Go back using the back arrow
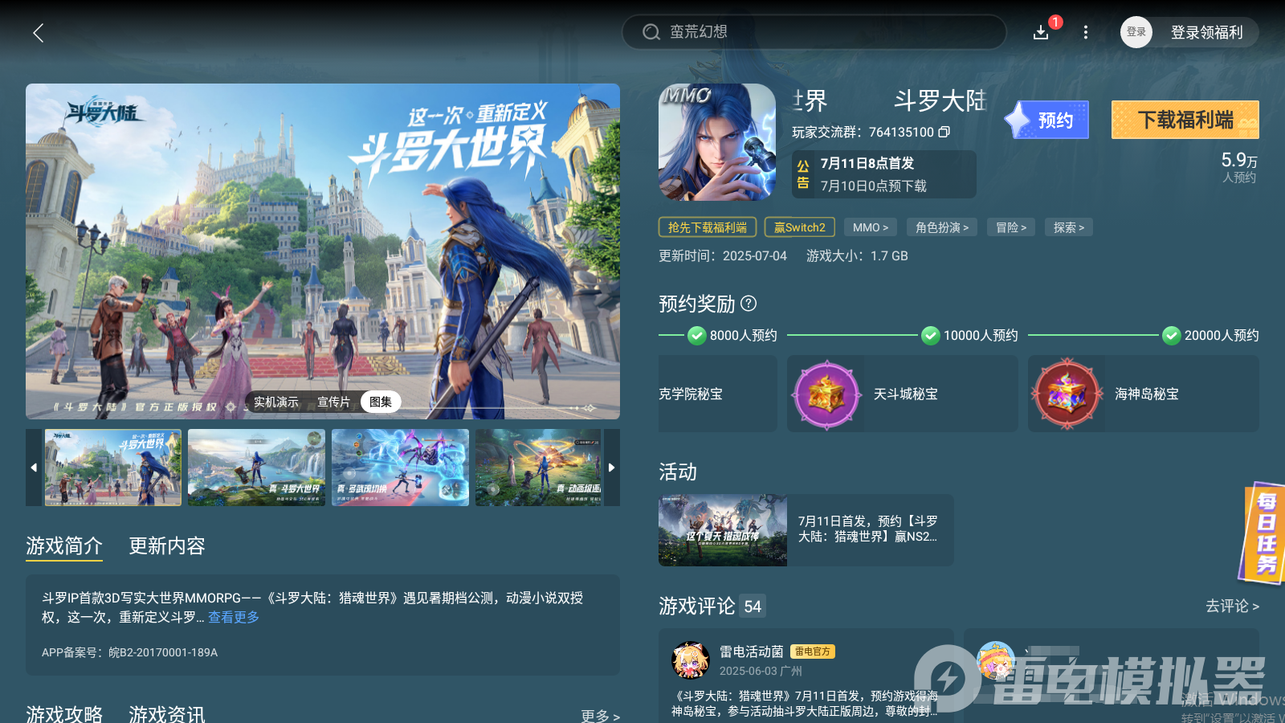The width and height of the screenshot is (1285, 723). [x=38, y=32]
